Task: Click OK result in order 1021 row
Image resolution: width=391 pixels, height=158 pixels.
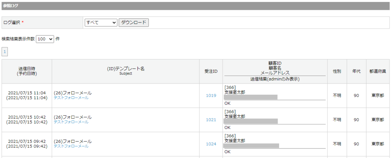Action: pyautogui.click(x=228, y=127)
